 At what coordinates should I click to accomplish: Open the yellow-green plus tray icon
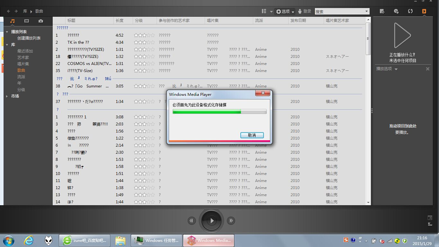point(397,241)
